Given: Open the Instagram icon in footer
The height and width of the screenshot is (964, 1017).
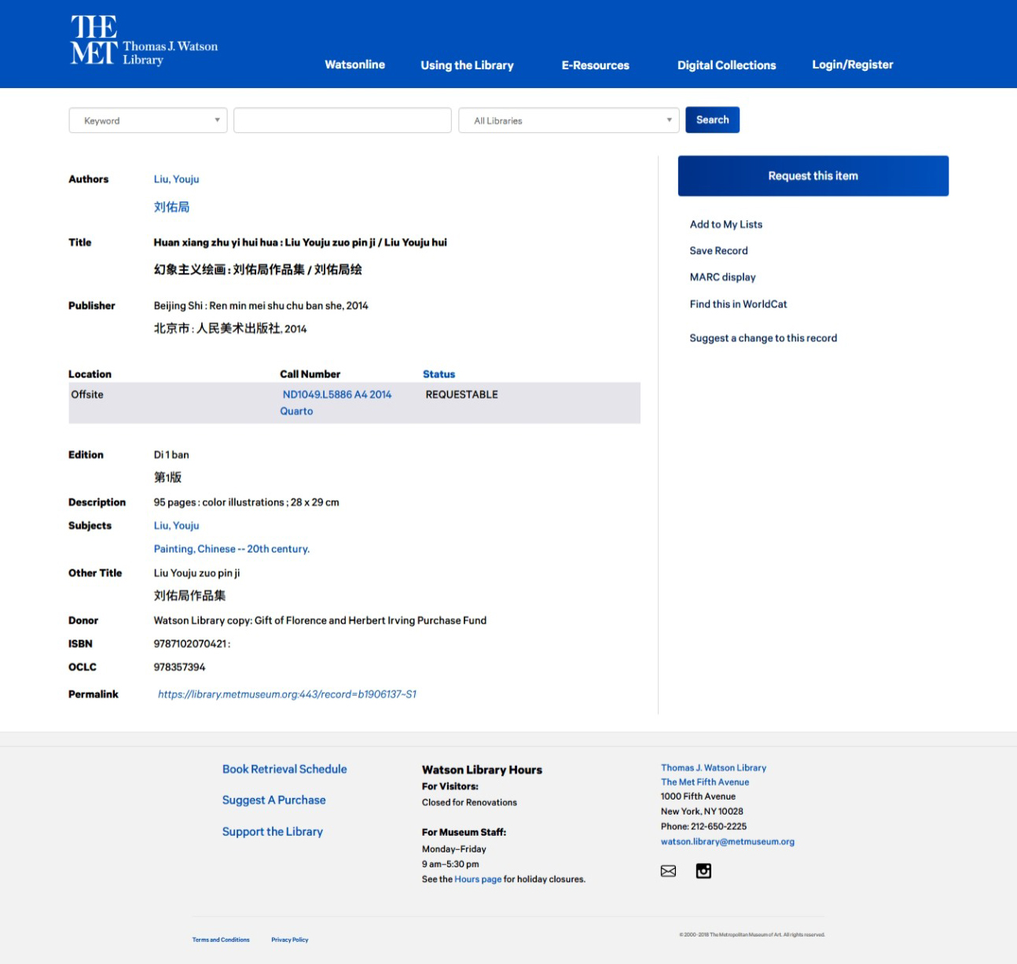Looking at the screenshot, I should [x=703, y=871].
